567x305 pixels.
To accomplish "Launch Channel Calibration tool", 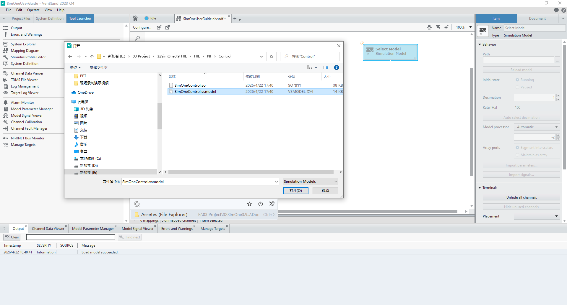I will (26, 122).
